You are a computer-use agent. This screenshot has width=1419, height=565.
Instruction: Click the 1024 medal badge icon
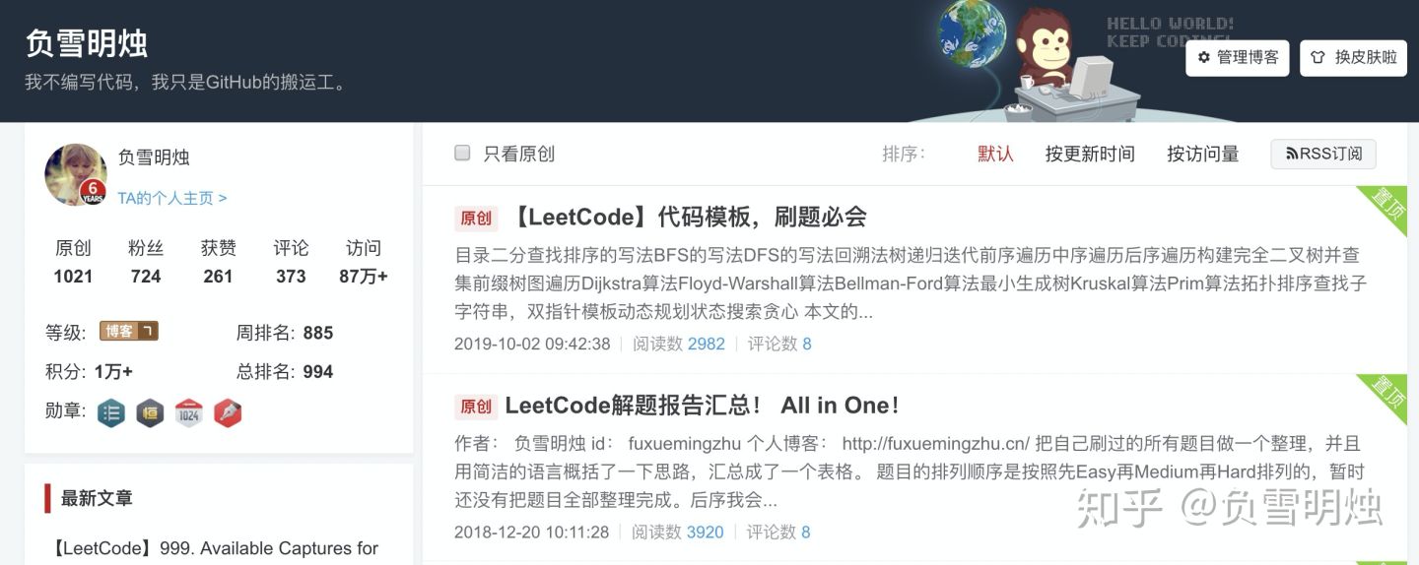click(189, 412)
